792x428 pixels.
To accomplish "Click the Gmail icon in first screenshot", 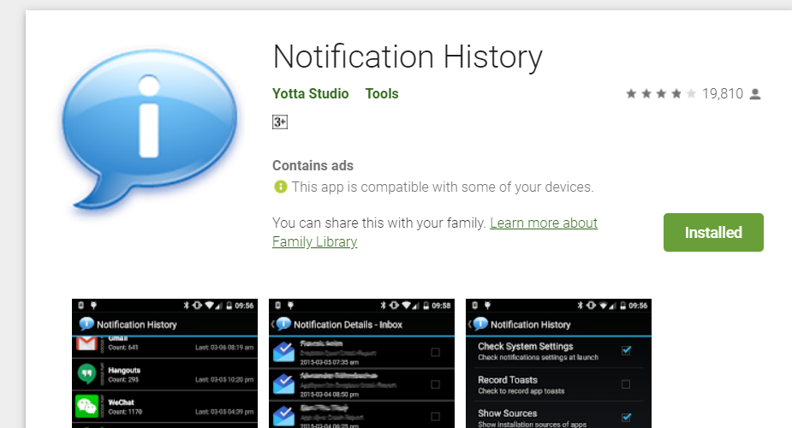I will [x=86, y=343].
